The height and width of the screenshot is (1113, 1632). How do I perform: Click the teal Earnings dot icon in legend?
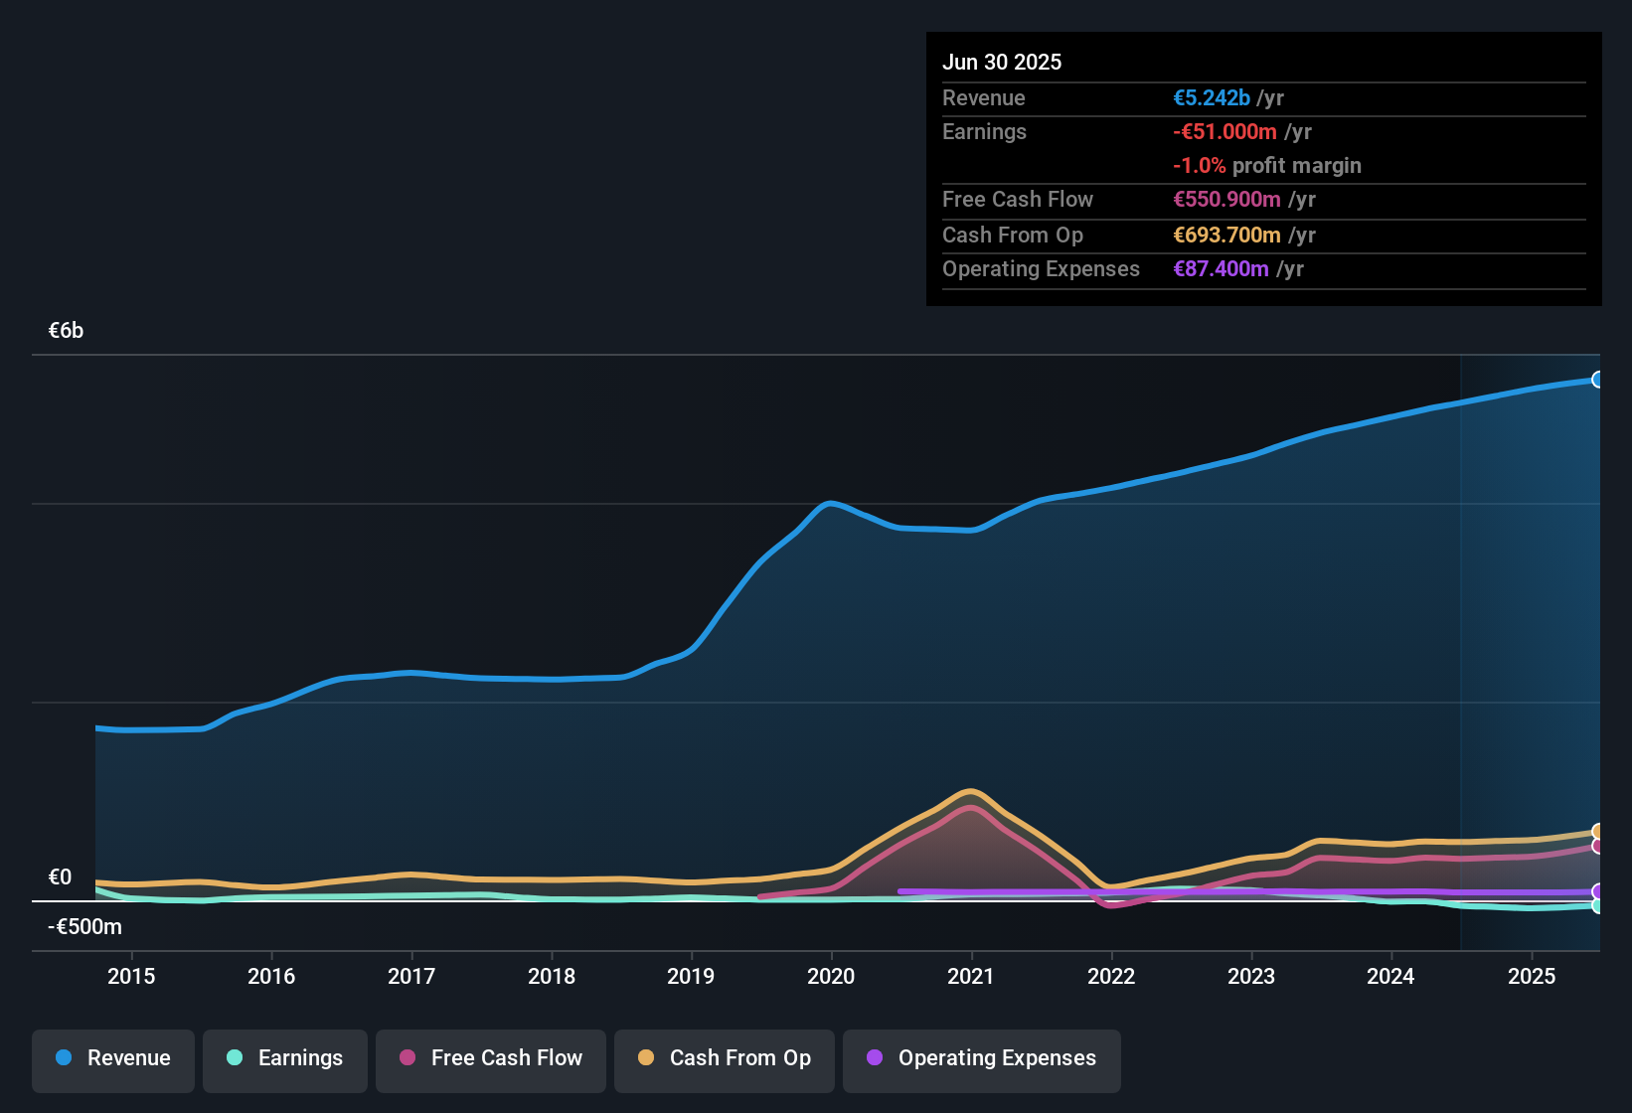point(234,1058)
